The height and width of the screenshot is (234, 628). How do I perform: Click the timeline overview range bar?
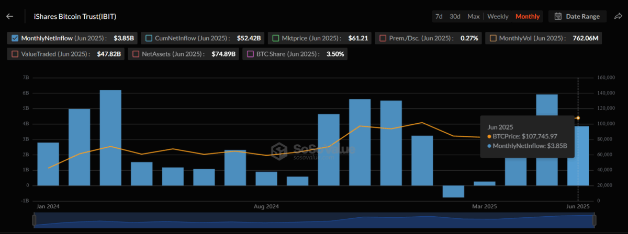(315, 221)
